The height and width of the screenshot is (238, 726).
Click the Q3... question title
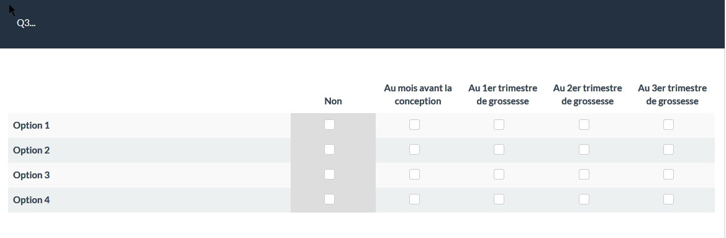tap(26, 23)
